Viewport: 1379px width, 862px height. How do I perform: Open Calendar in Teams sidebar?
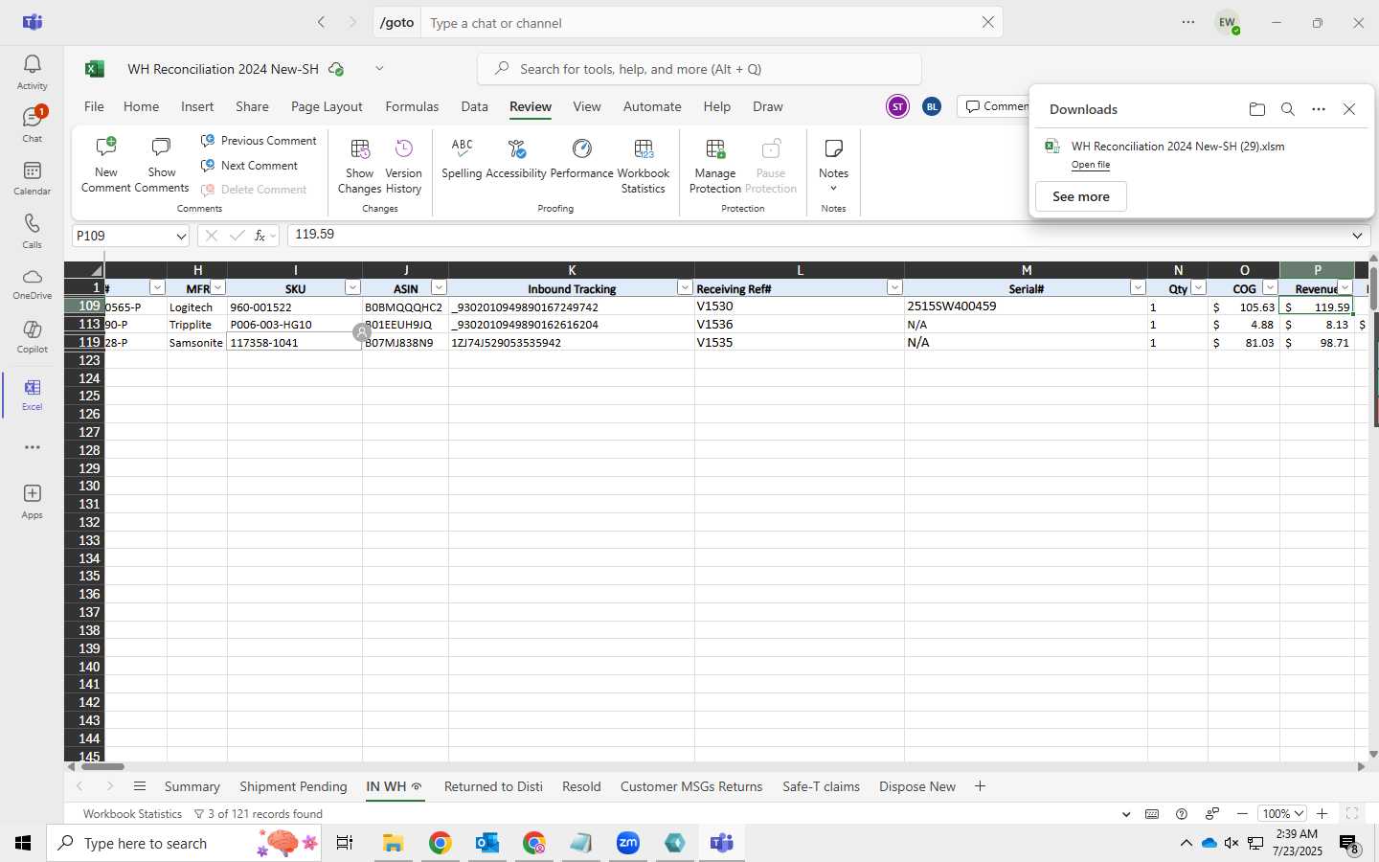click(32, 178)
